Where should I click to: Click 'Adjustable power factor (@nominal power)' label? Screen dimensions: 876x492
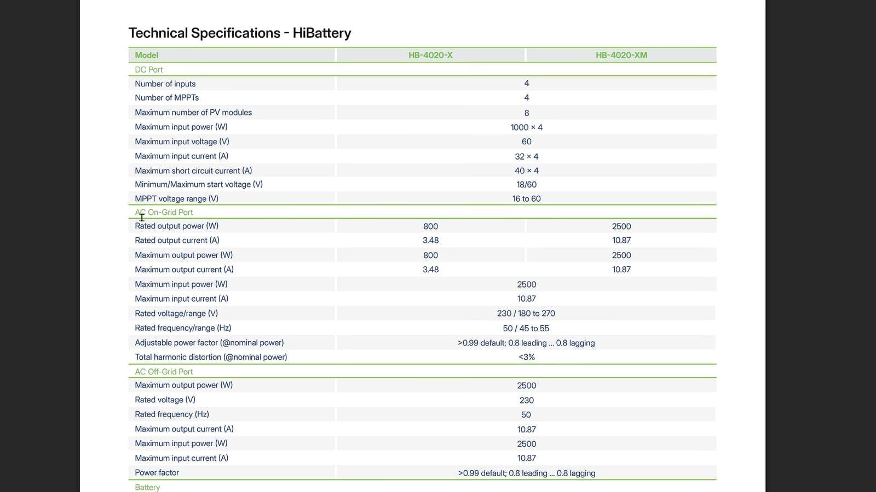tap(209, 343)
